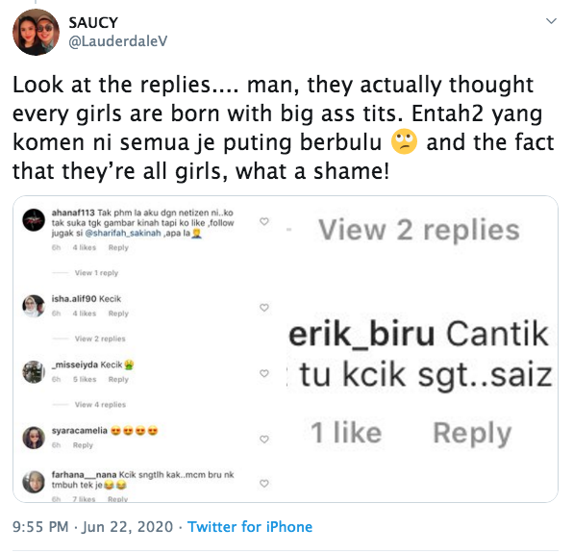Expand View 1 reply under ahanaf113
The width and height of the screenshot is (573, 554).
point(96,273)
